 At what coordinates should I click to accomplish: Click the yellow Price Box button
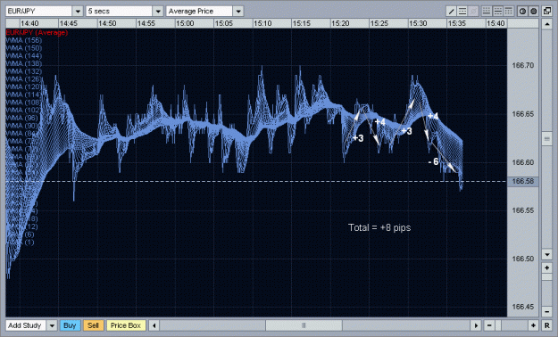click(x=126, y=325)
